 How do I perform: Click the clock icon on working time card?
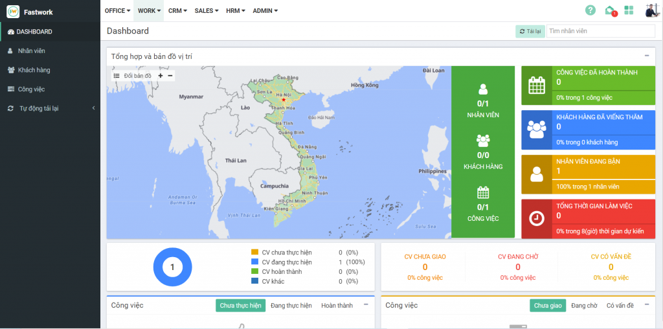(x=537, y=219)
